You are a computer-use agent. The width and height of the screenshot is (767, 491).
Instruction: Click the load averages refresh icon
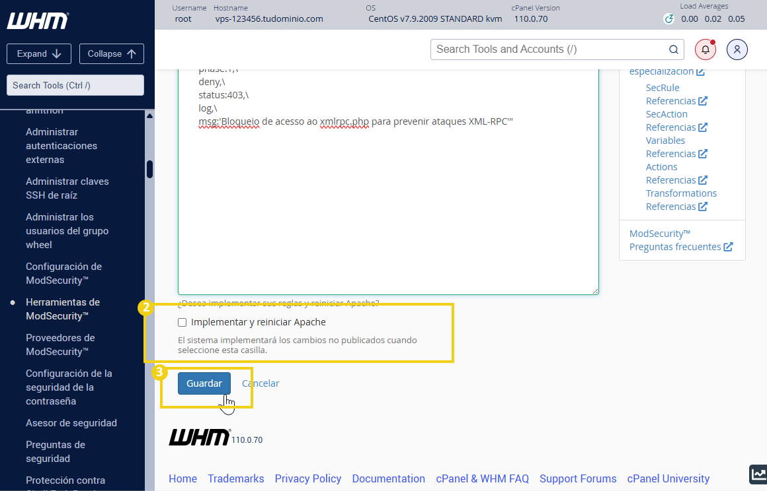pyautogui.click(x=668, y=19)
